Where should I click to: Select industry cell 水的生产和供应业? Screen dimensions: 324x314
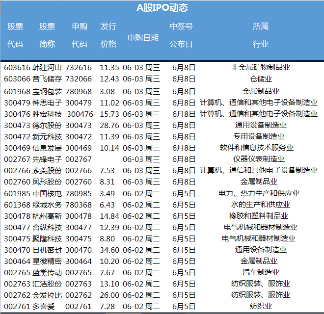click(x=261, y=205)
